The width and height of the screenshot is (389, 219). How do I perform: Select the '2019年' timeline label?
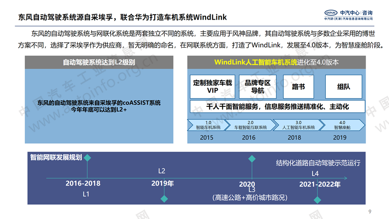tap(162, 184)
